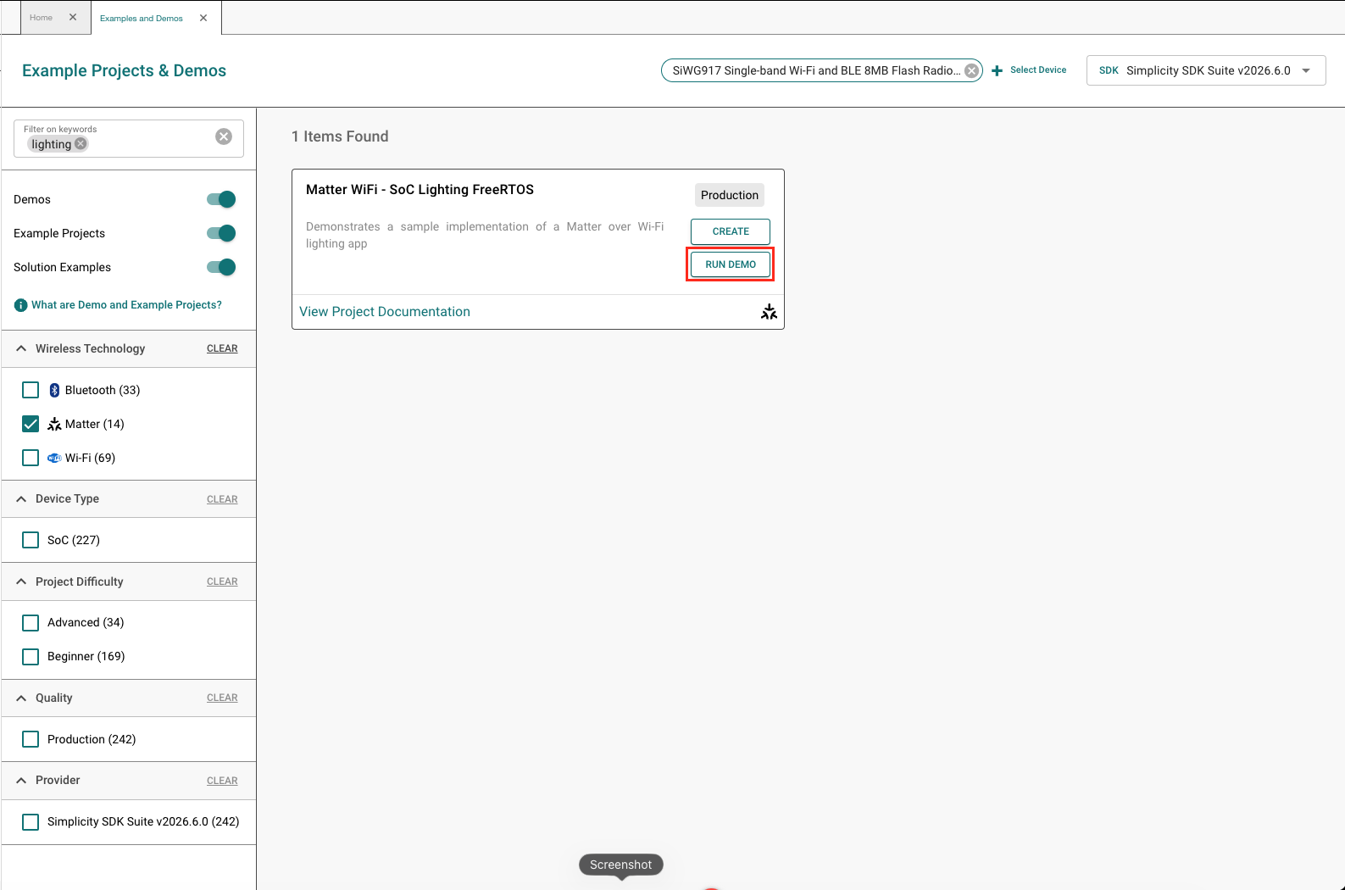The width and height of the screenshot is (1345, 890).
Task: Toggle the Demos switch
Action: (x=221, y=199)
